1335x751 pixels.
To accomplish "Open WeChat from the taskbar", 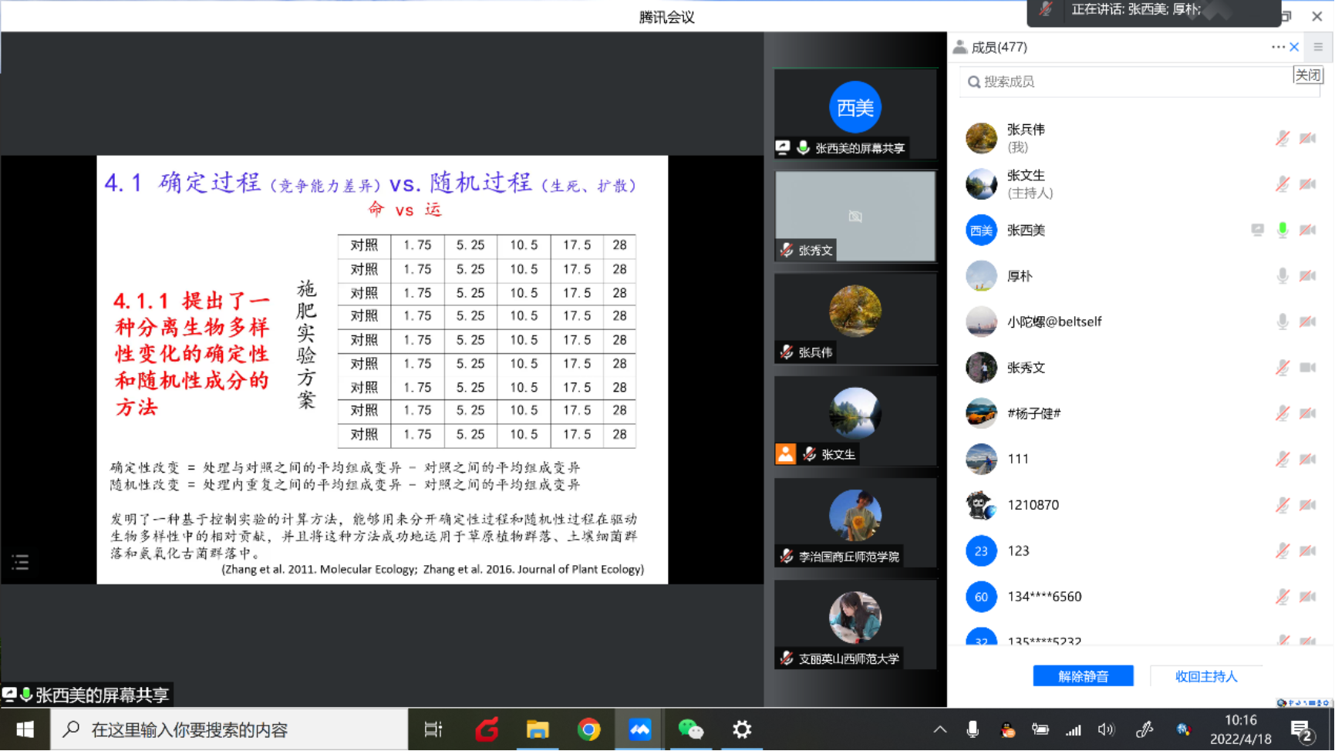I will pos(690,729).
